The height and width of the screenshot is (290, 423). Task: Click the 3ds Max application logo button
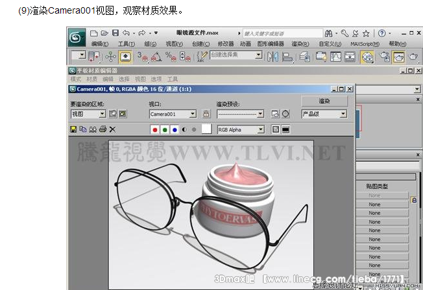[77, 38]
